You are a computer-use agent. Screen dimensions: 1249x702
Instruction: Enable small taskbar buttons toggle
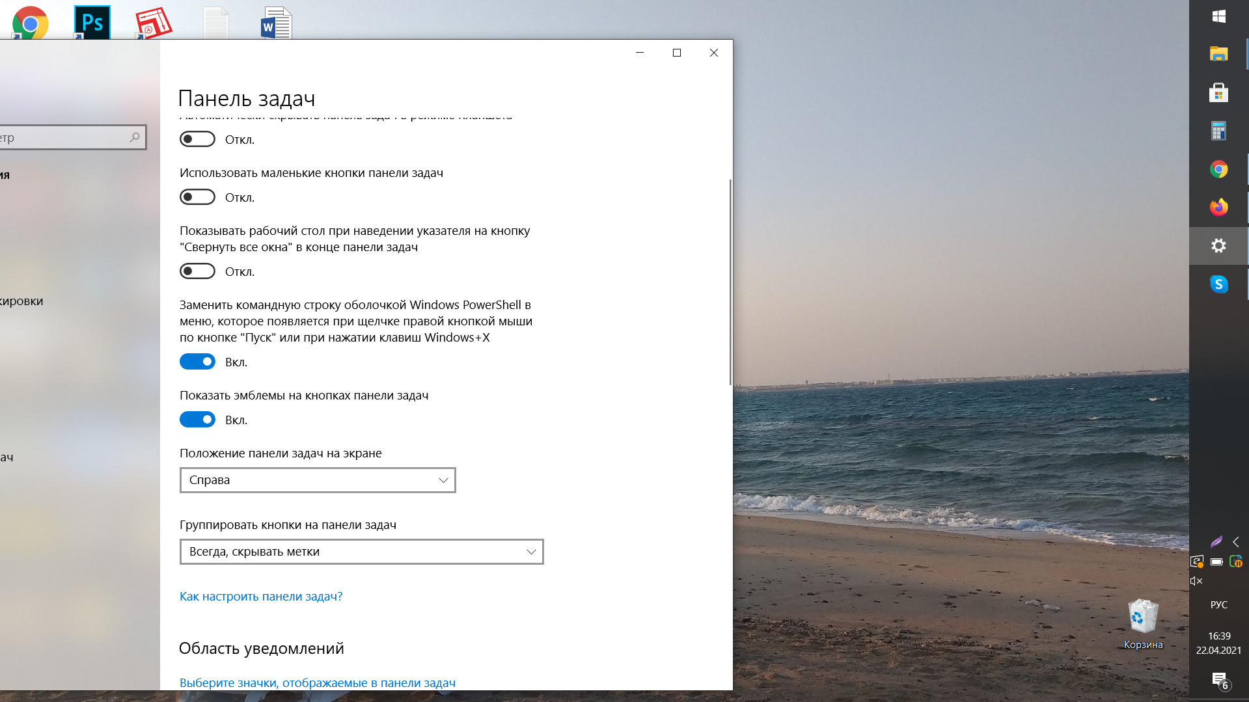pos(197,197)
